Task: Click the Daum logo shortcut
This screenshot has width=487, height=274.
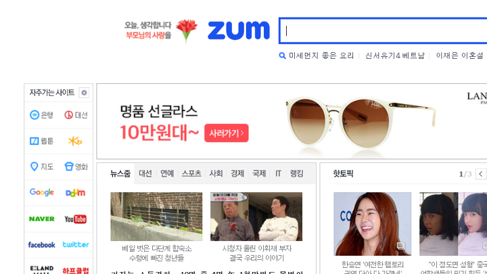Action: click(75, 193)
